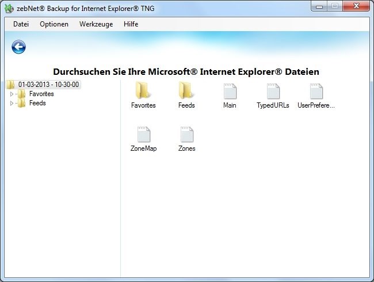This screenshot has height=282, width=374.
Task: Select the 01-03-2013 - 10-30-00 tree root
Action: click(x=49, y=85)
